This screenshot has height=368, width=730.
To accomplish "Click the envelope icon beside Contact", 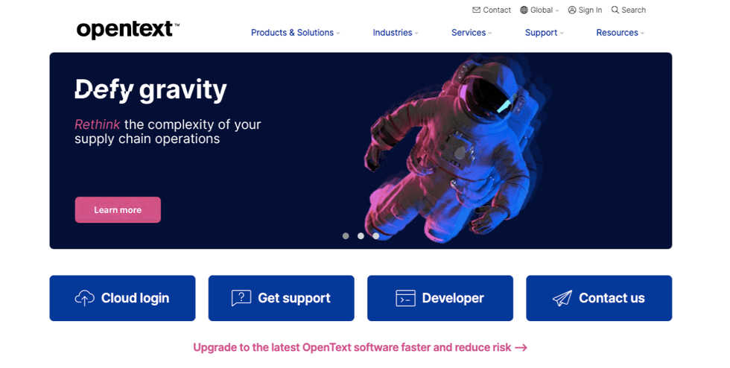I will (x=476, y=10).
